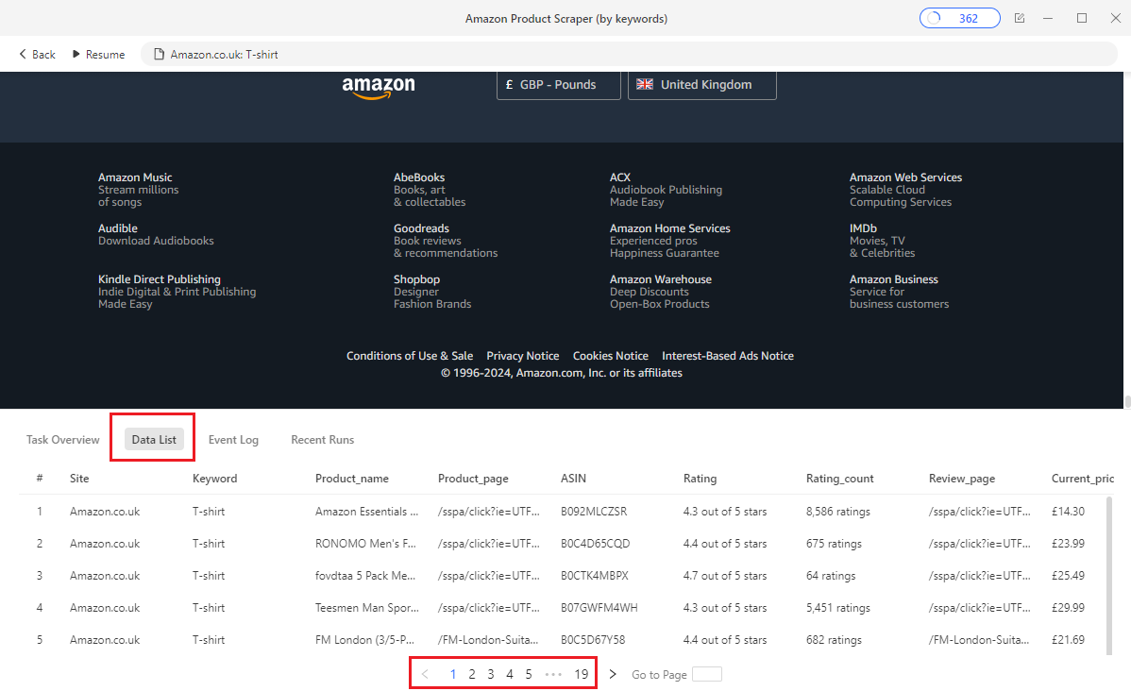This screenshot has height=691, width=1131.
Task: Click the Go to Page input box
Action: pos(707,674)
